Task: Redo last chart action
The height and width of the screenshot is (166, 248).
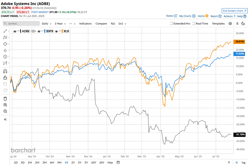Action: [5, 90]
